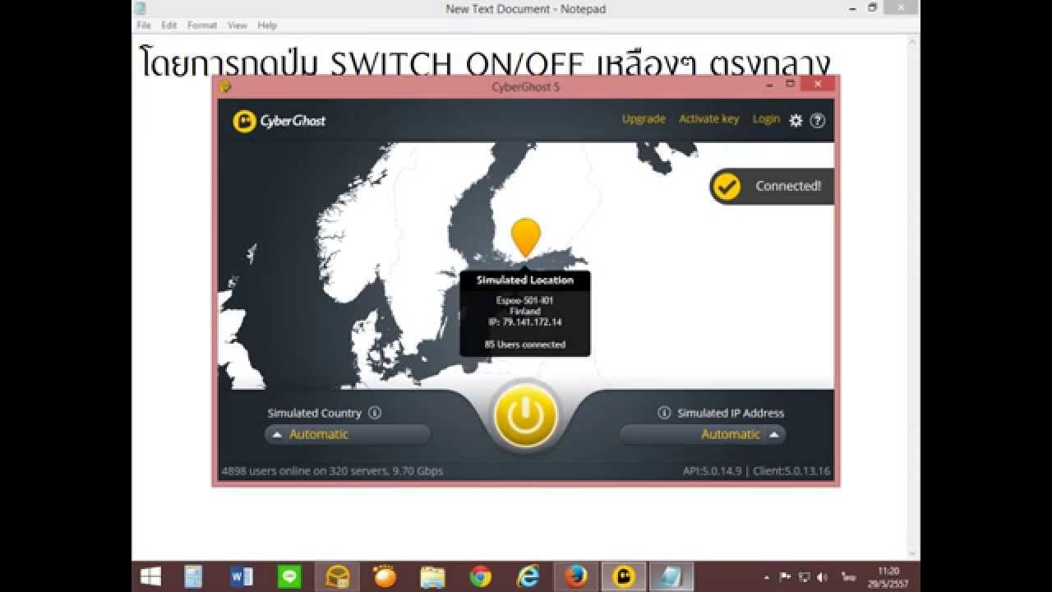Open the Notepad Edit menu
This screenshot has height=592, width=1052.
[x=169, y=25]
